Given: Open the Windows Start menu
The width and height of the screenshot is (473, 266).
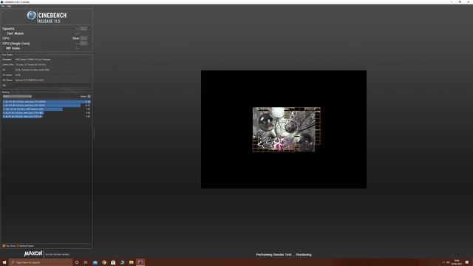Looking at the screenshot, I should 4,262.
